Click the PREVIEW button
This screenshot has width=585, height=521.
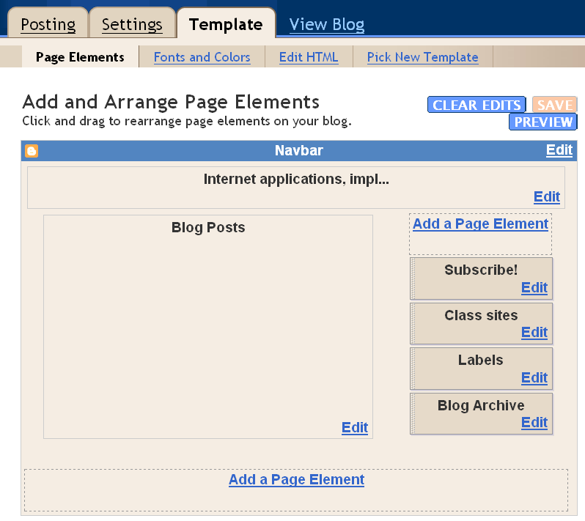point(543,122)
